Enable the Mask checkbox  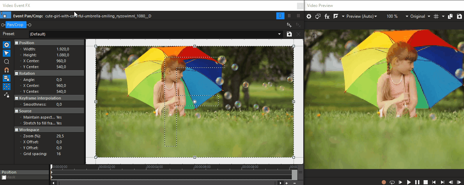[x=4, y=177]
